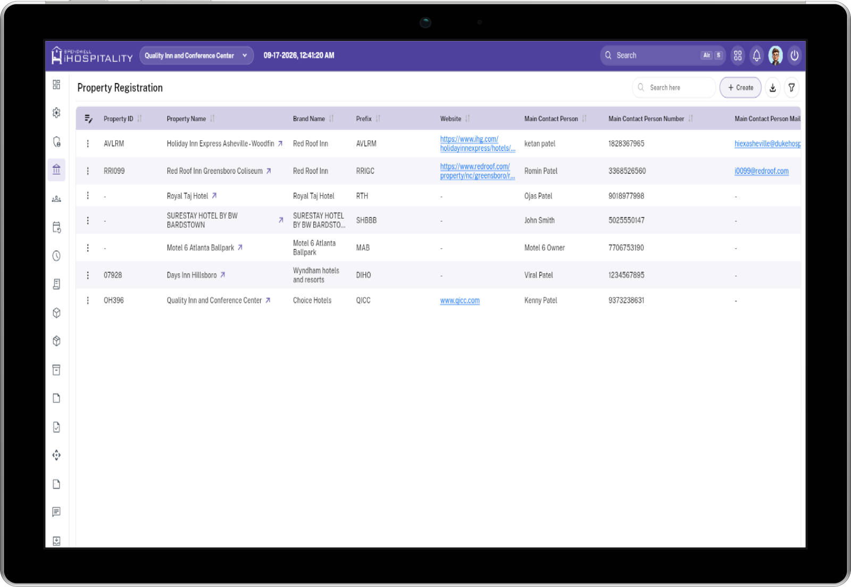Click the column edit icon in table header
This screenshot has height=587, width=851.
(x=88, y=119)
